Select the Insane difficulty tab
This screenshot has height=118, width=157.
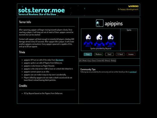[131, 54]
